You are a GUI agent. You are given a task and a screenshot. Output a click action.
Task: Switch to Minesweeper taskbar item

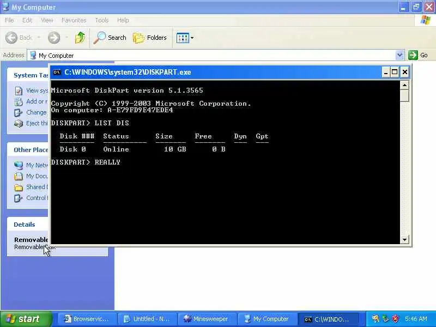208,319
